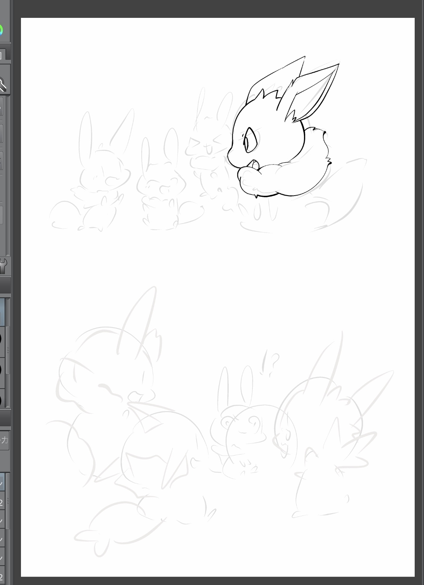Click the first small button under the magnifier icon
Image resolution: width=424 pixels, height=585 pixels.
tap(2, 106)
